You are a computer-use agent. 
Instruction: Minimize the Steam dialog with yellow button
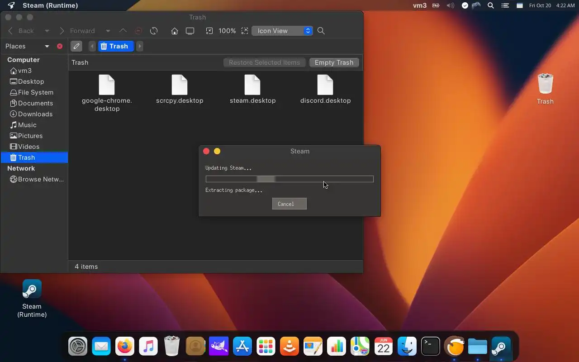(217, 151)
